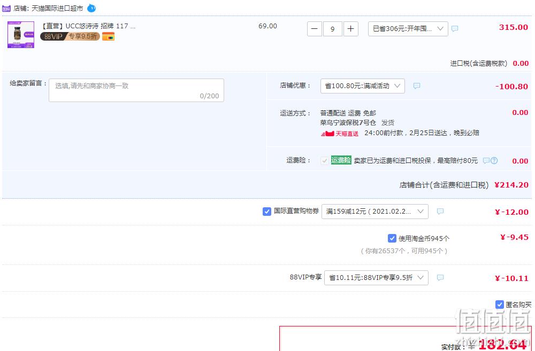Focus the 给卖家留言 message box
The image size is (535, 351).
click(136, 90)
